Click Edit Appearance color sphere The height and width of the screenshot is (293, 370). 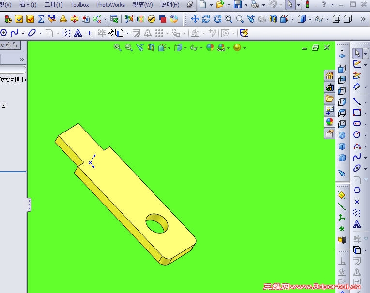tap(210, 47)
